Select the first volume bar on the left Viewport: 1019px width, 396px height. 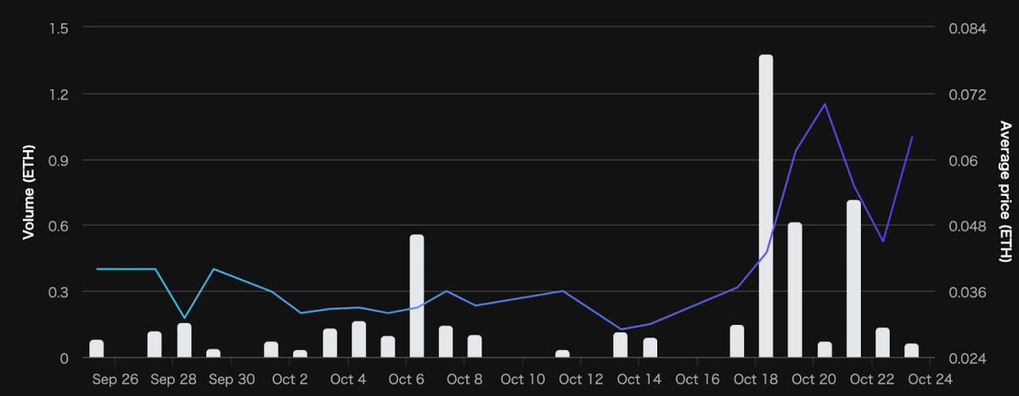[x=97, y=349]
